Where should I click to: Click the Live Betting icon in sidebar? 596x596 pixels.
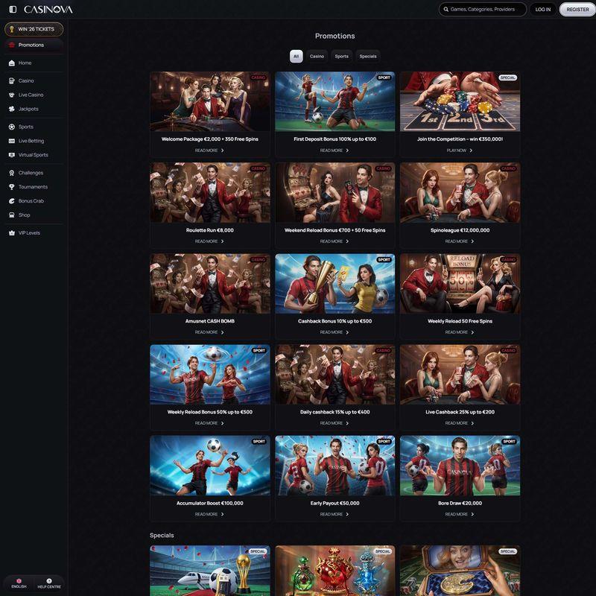coord(12,141)
